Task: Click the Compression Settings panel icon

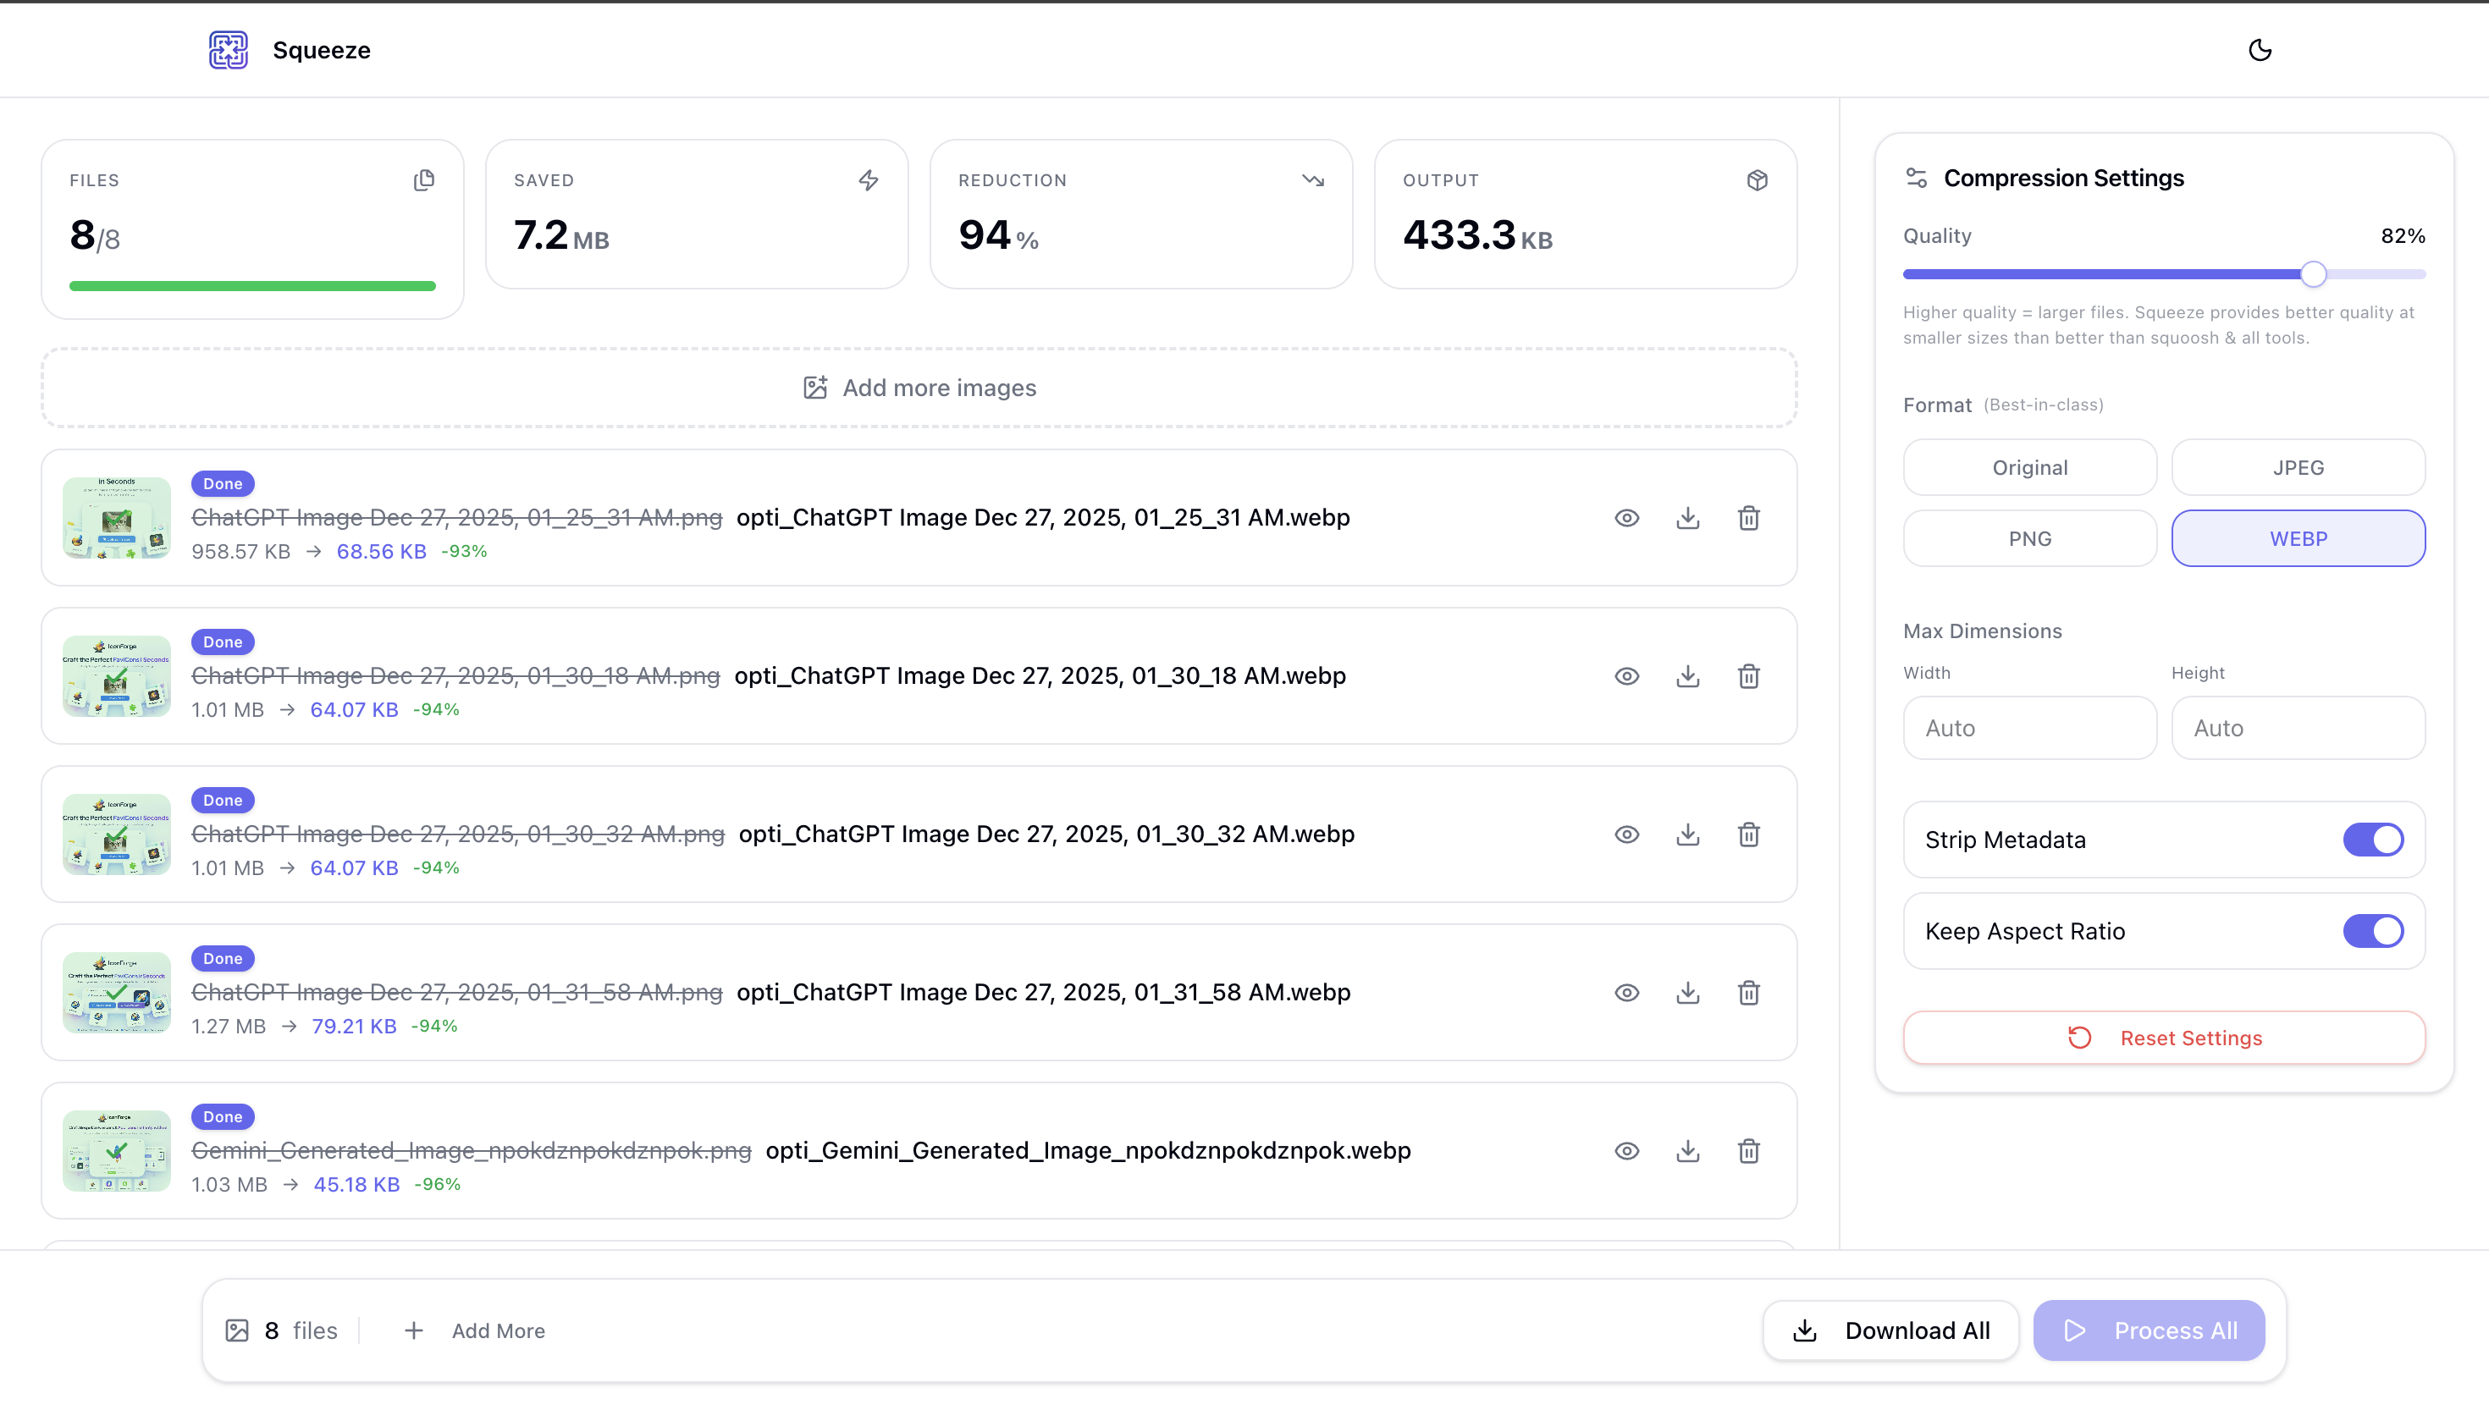Action: [x=1916, y=177]
